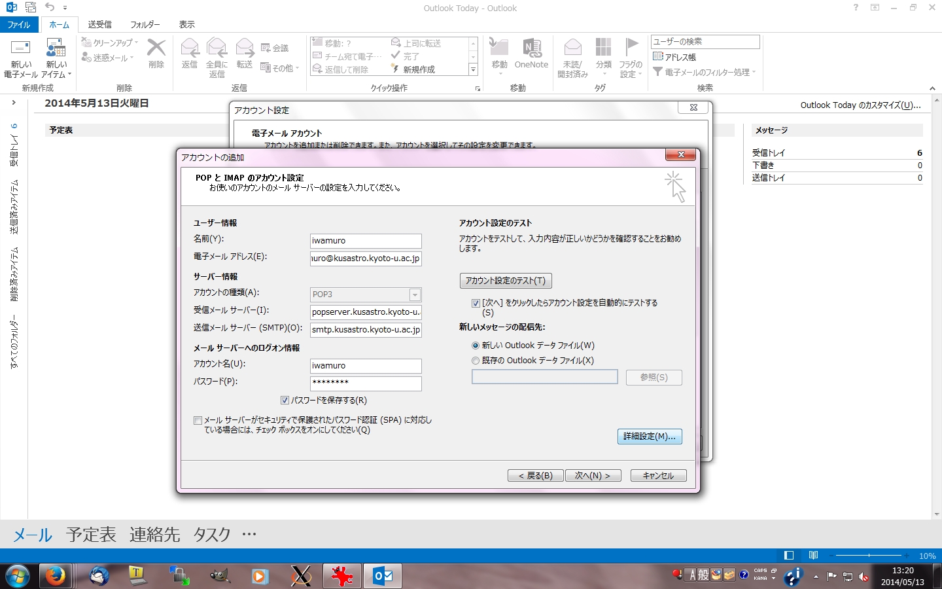
Task: Click Customize Outlook Today (カスタマイズ) link
Action: coord(861,105)
